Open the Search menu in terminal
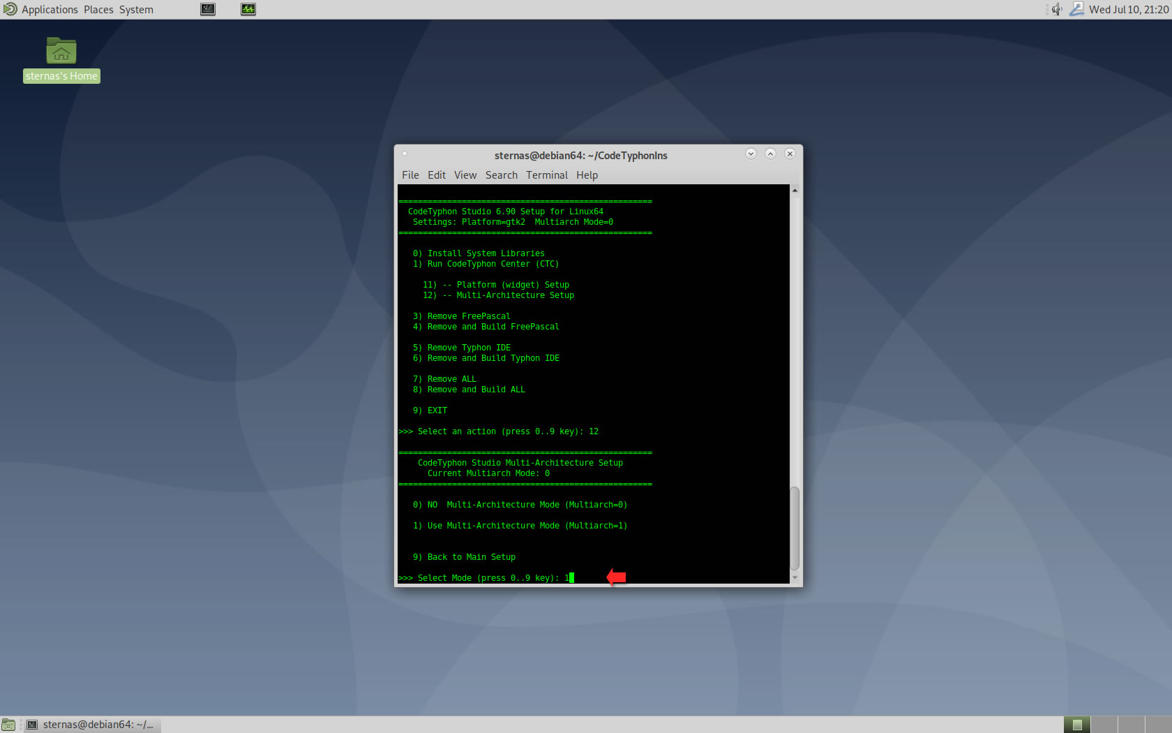1172x733 pixels. 502,175
